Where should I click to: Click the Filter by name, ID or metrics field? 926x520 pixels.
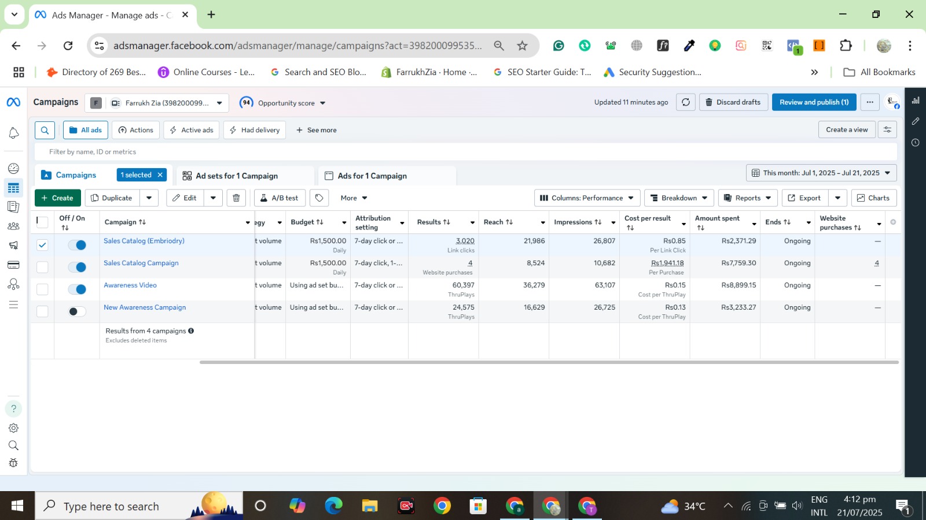point(466,152)
